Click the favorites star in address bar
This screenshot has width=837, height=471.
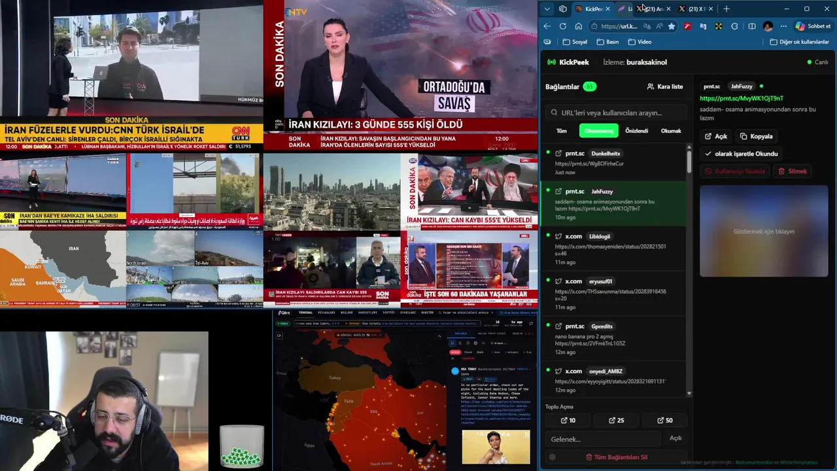pos(671,26)
